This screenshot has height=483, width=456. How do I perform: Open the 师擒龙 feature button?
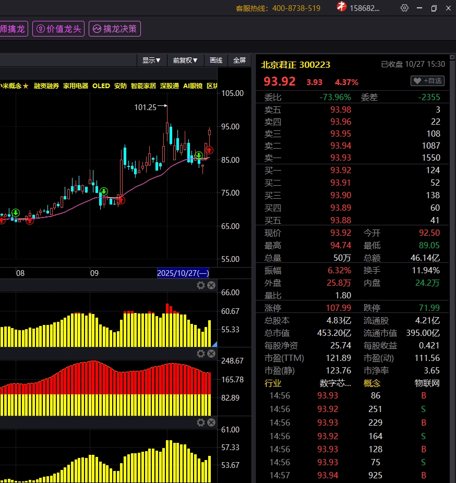(x=14, y=29)
